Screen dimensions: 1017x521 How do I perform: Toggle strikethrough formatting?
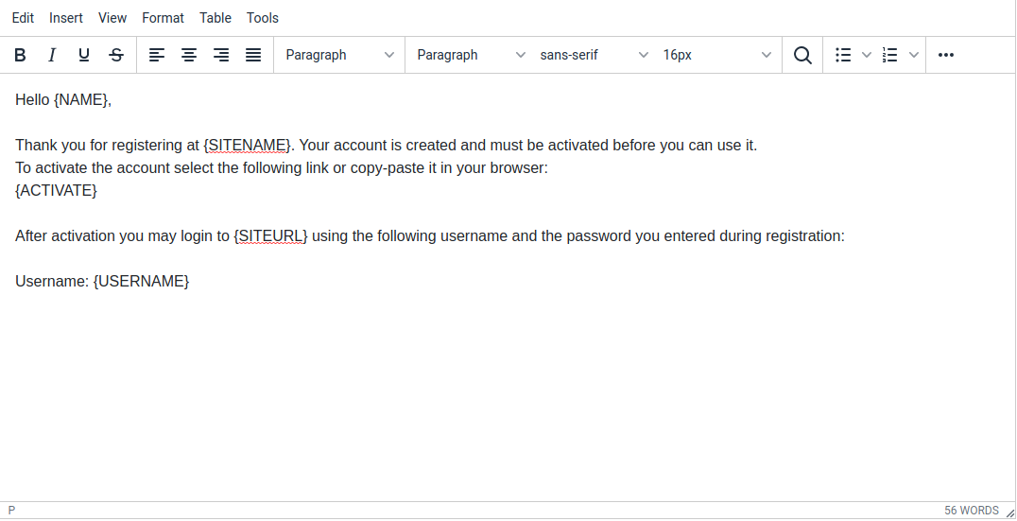tap(116, 55)
